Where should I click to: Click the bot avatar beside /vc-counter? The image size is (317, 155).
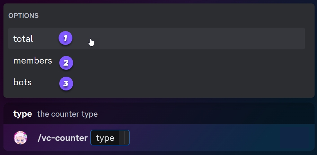[x=20, y=138]
